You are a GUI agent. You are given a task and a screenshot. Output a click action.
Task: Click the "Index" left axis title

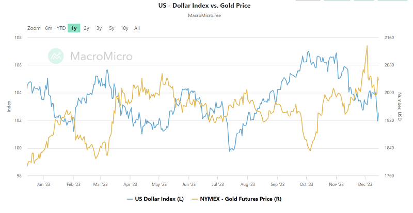tap(9, 107)
